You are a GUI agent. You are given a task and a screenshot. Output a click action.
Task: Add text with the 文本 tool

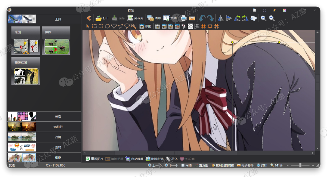tap(170, 18)
